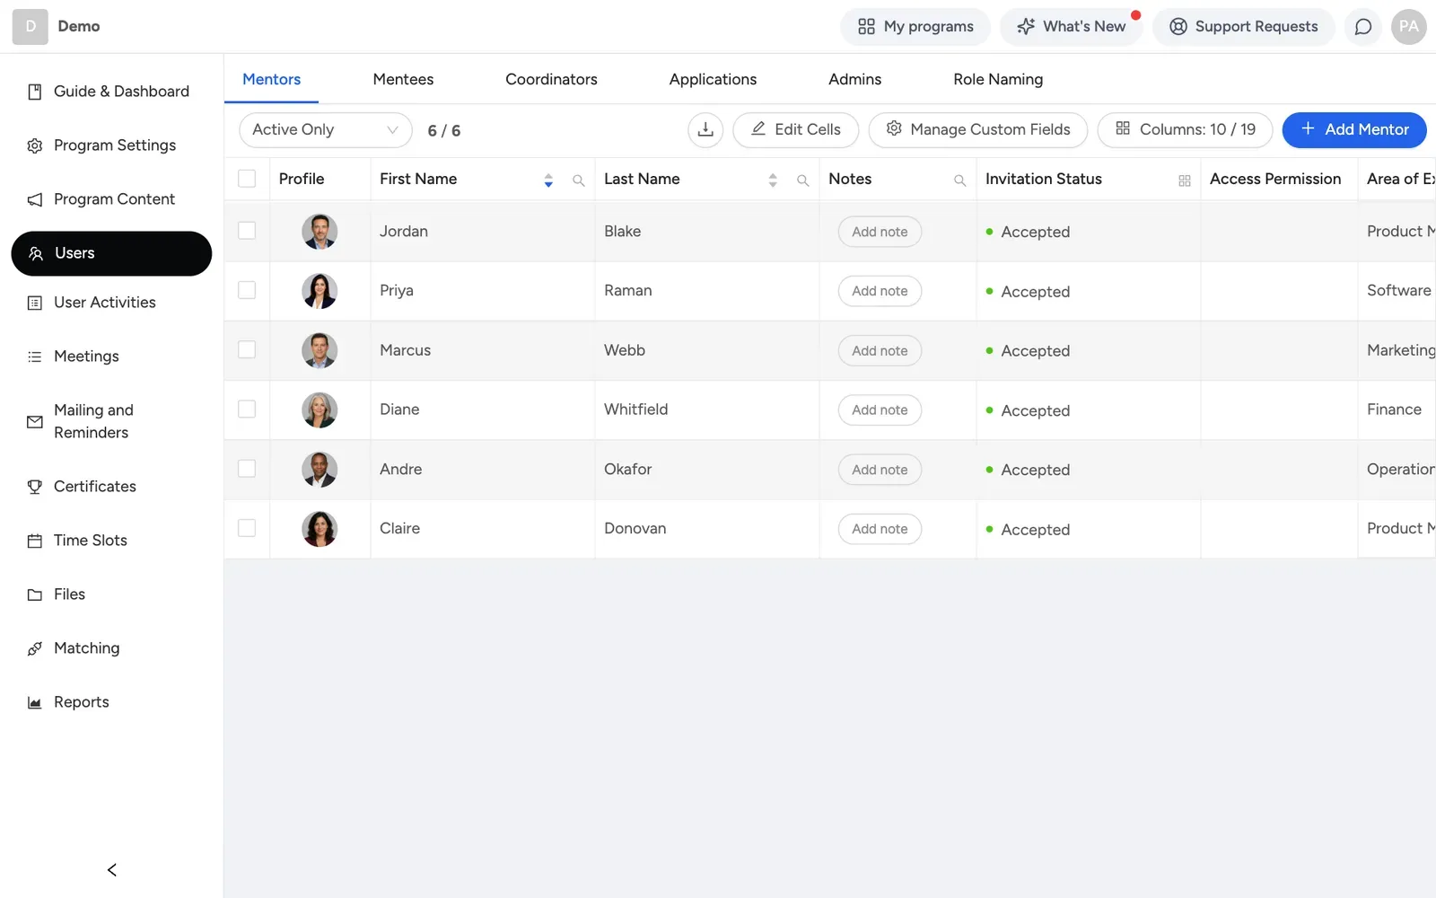Click the Mailing and Reminders envelope icon
The height and width of the screenshot is (898, 1436).
coord(35,422)
